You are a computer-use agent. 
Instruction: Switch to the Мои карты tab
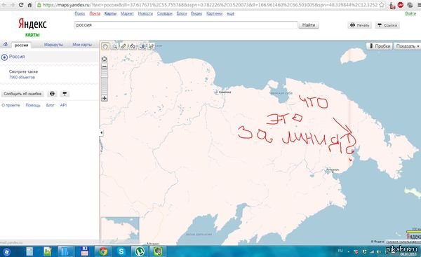click(82, 45)
